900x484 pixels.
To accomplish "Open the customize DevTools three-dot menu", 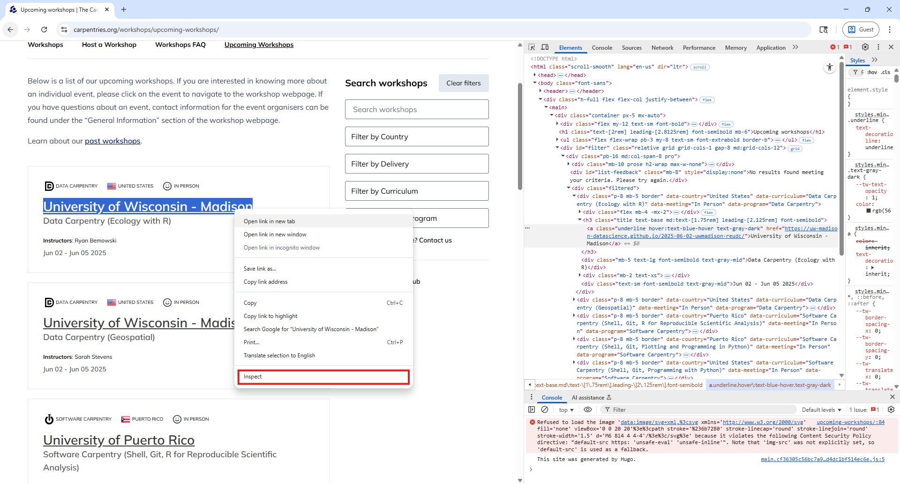I will 878,47.
